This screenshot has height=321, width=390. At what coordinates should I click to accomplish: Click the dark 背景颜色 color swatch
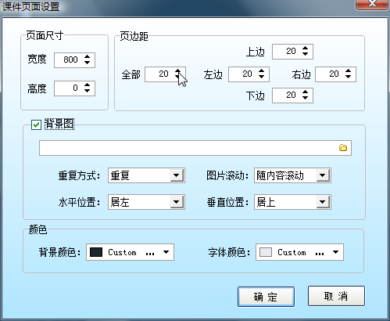pyautogui.click(x=96, y=252)
